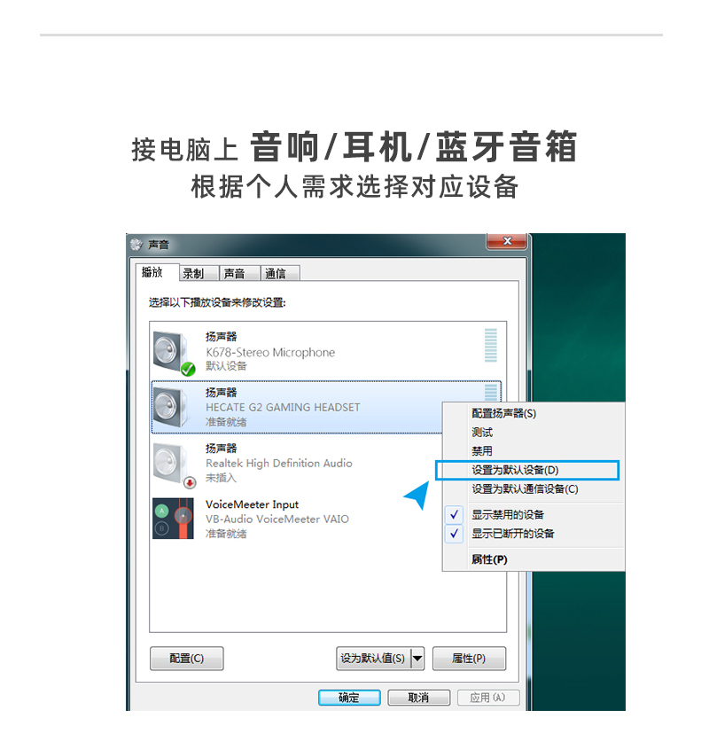This screenshot has width=709, height=742.
Task: Click the 配置(C) button
Action: [x=186, y=659]
